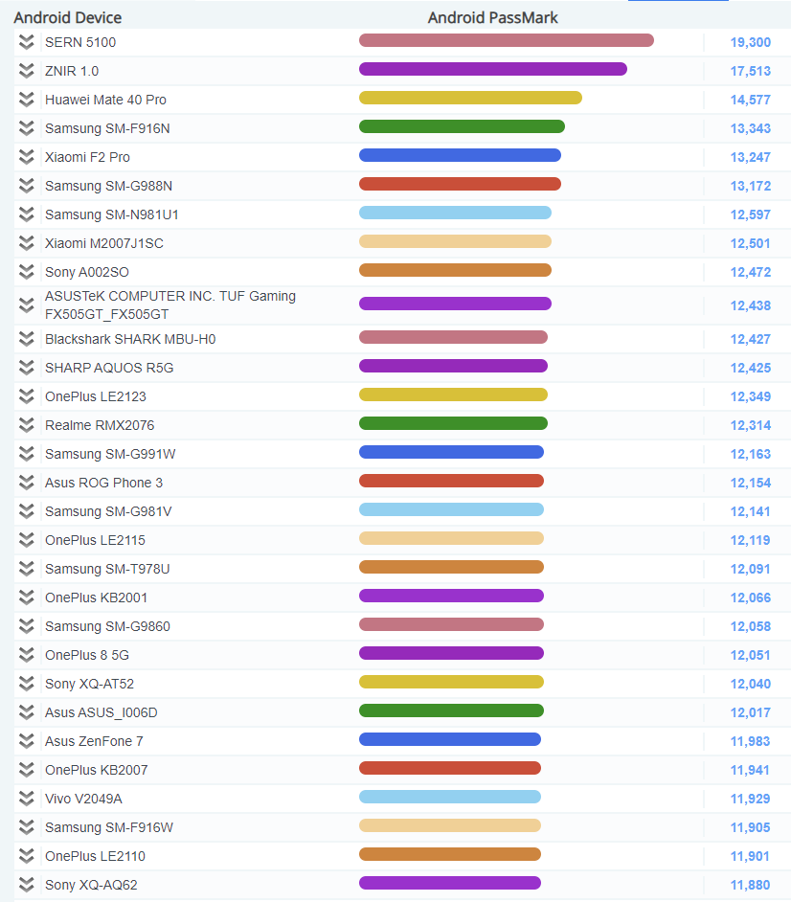The image size is (791, 902).
Task: Select the Vivo V2049A device name
Action: click(83, 800)
